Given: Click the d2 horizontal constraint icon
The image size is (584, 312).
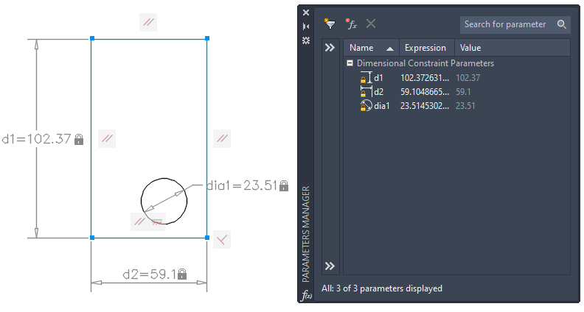Looking at the screenshot, I should click(x=366, y=92).
